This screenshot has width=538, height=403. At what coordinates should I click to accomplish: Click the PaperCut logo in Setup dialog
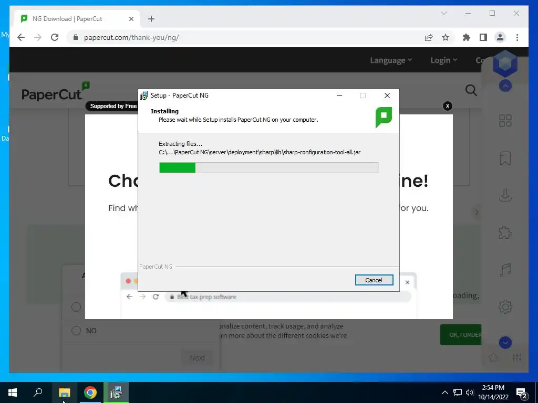[x=384, y=117]
